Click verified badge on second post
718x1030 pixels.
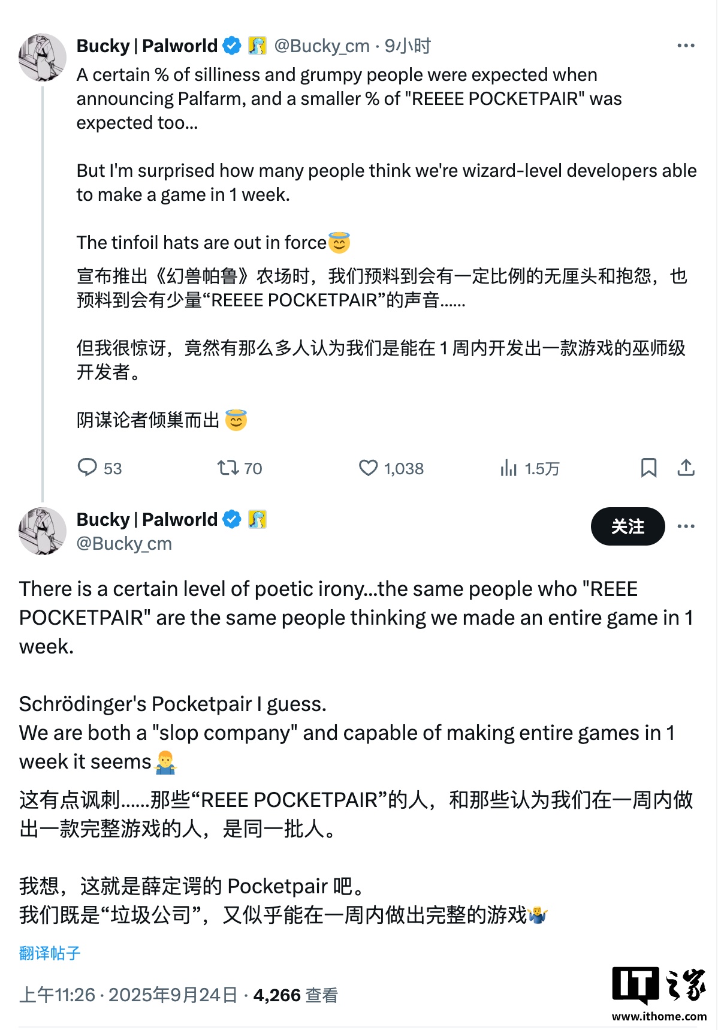pyautogui.click(x=232, y=519)
